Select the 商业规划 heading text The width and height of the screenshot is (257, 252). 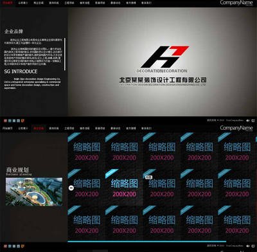[17, 170]
